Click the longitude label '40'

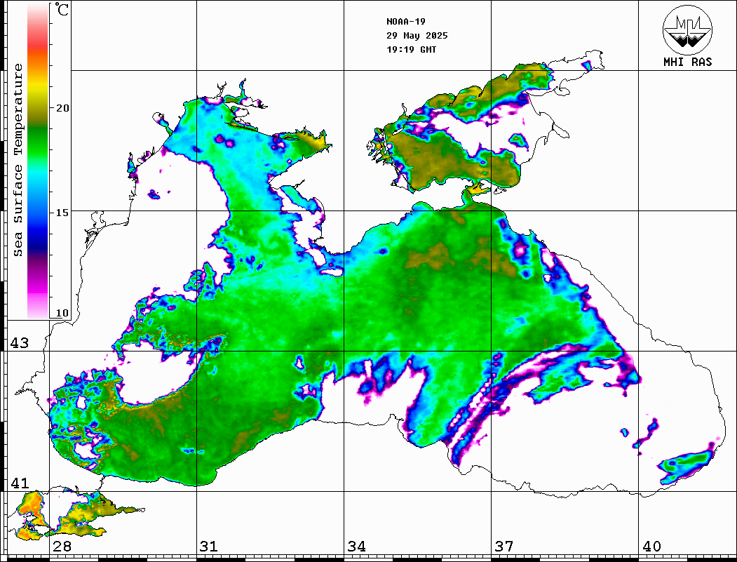click(651, 547)
